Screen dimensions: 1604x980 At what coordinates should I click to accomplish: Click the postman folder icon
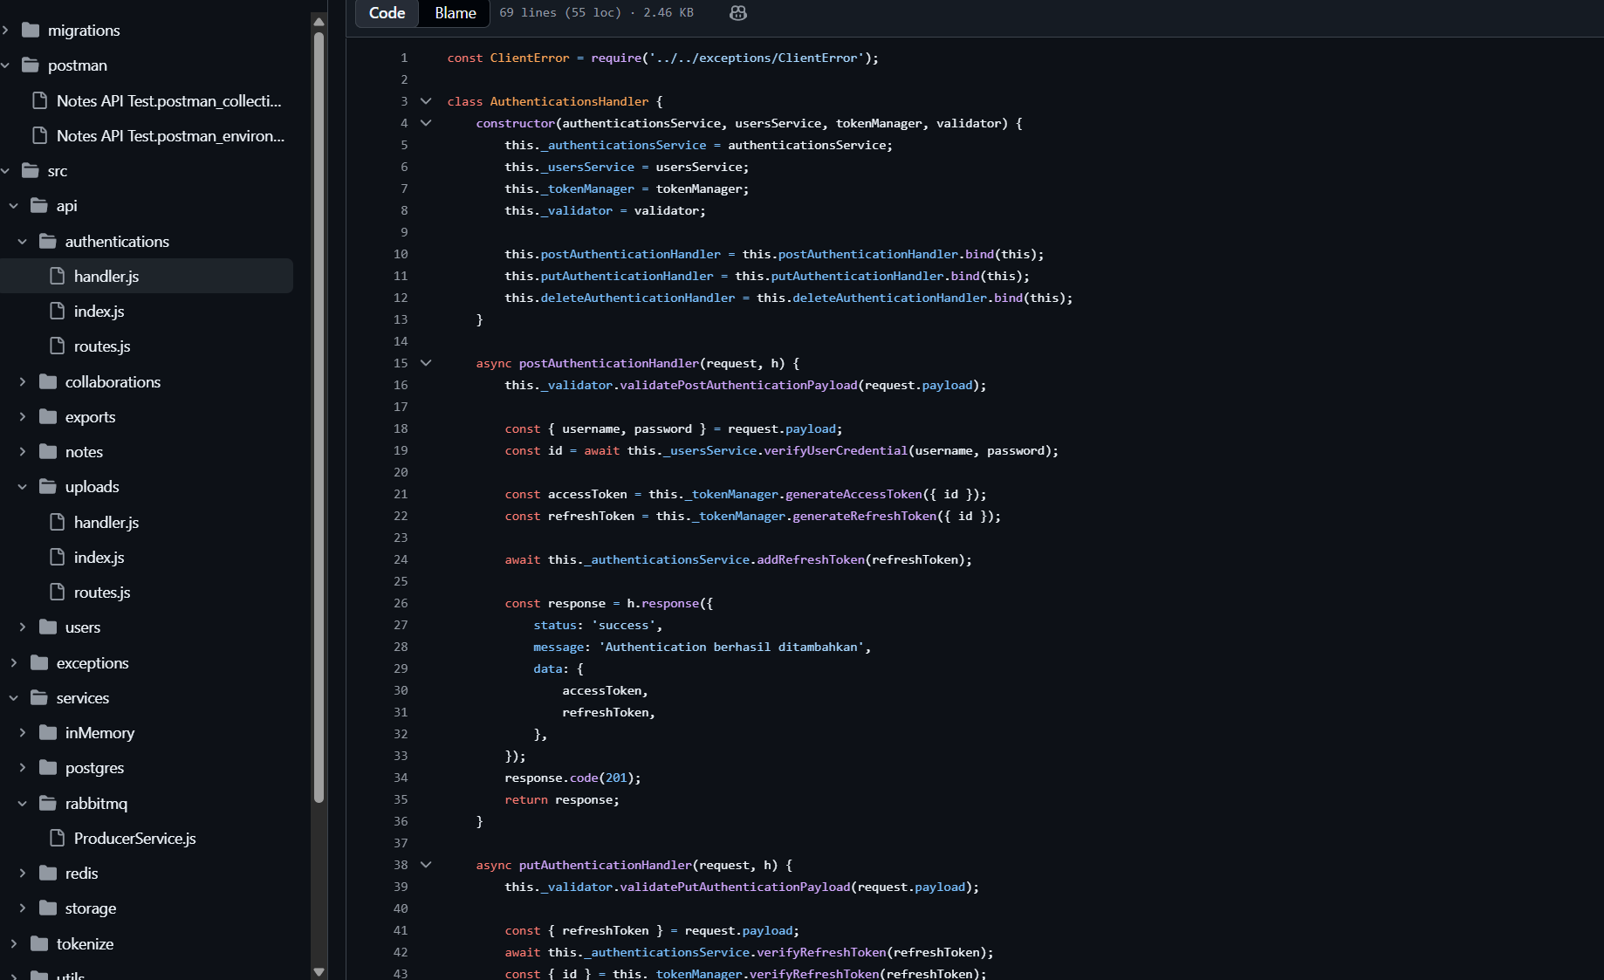tap(31, 65)
